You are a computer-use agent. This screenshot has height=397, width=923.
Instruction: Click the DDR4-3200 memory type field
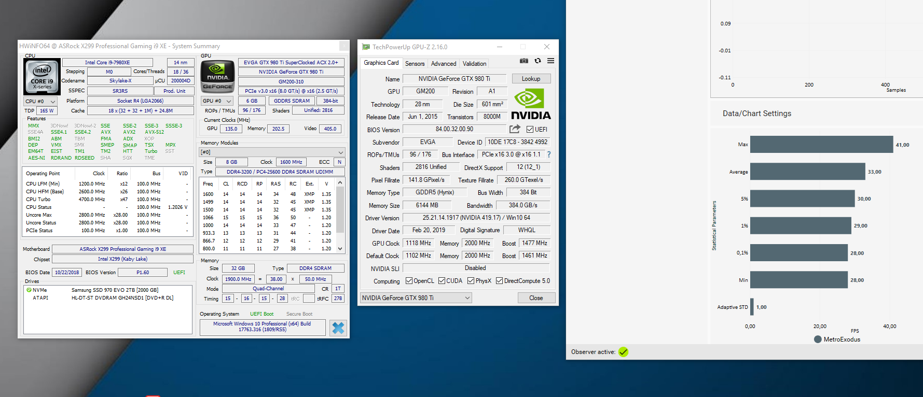(x=280, y=172)
